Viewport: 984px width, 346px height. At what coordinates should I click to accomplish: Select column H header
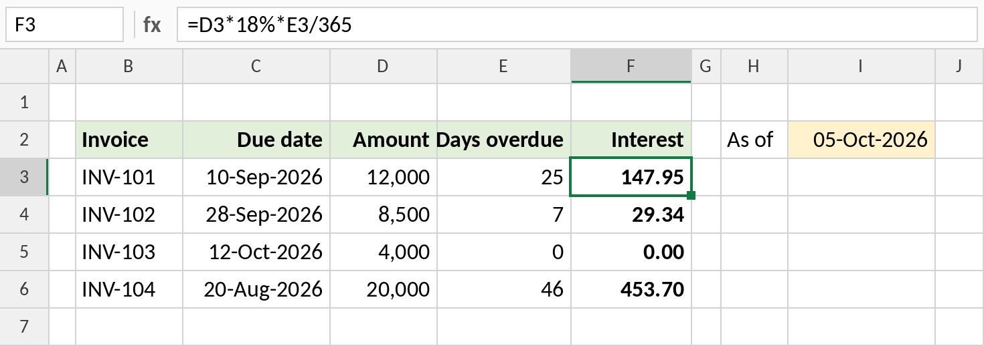pos(754,65)
